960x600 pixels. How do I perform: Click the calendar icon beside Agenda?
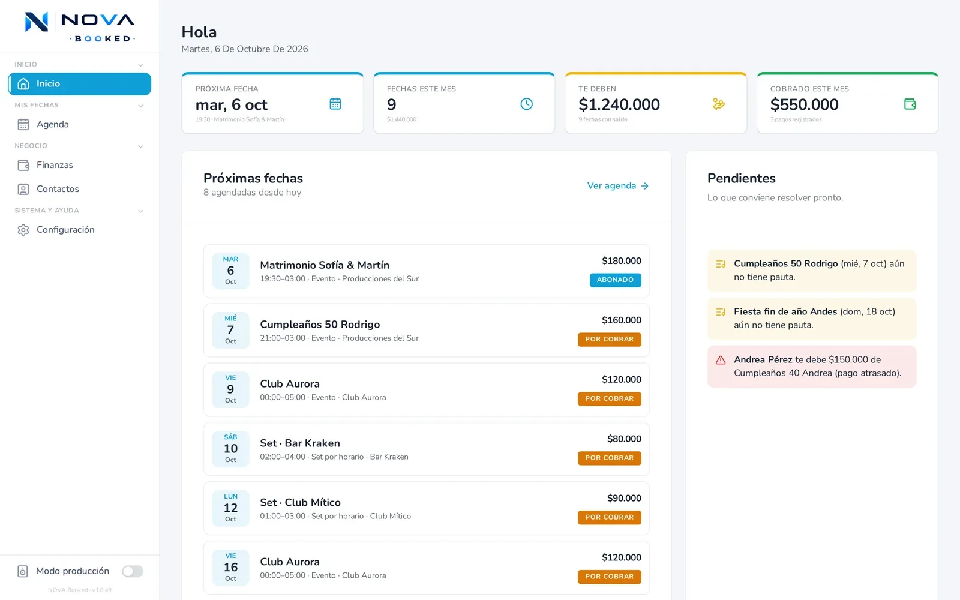pyautogui.click(x=23, y=125)
